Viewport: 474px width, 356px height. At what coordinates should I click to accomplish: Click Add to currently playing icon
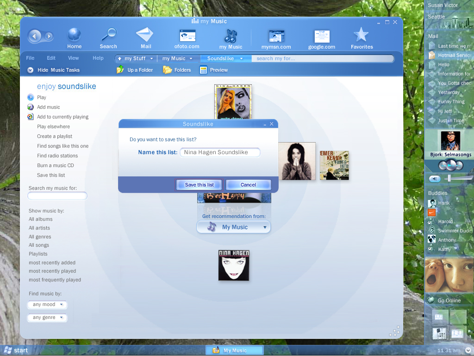pyautogui.click(x=31, y=117)
